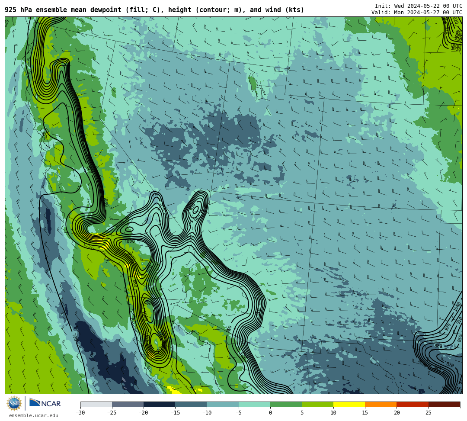This screenshot has height=421, width=467.
Task: Click the yellow 10 to 15 swatch
Action: [x=349, y=404]
